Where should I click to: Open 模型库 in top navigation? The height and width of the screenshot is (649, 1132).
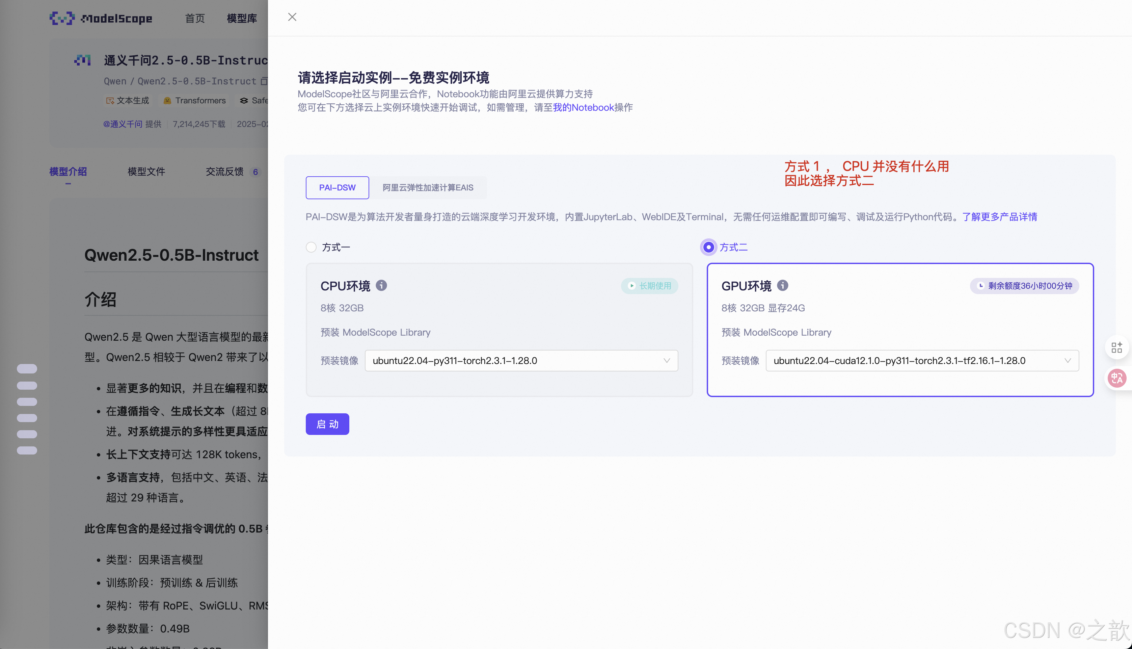(242, 18)
